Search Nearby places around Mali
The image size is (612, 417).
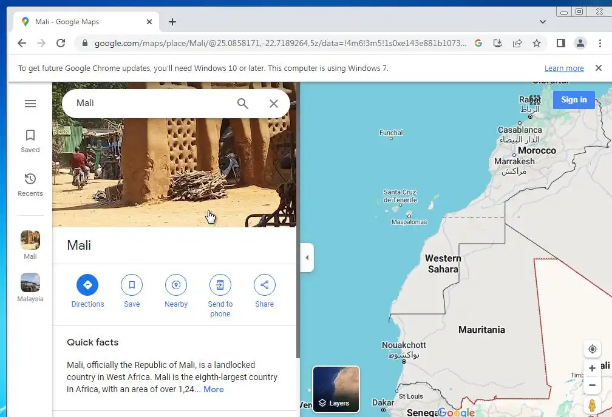click(176, 291)
